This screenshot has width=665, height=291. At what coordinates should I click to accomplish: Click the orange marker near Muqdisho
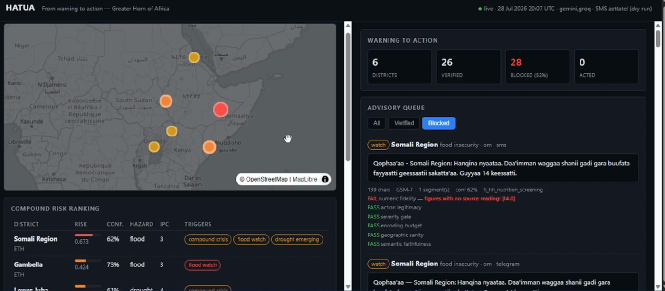(209, 147)
